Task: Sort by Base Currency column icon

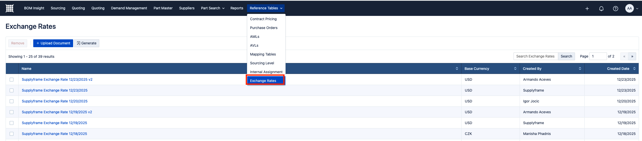Action: point(515,69)
